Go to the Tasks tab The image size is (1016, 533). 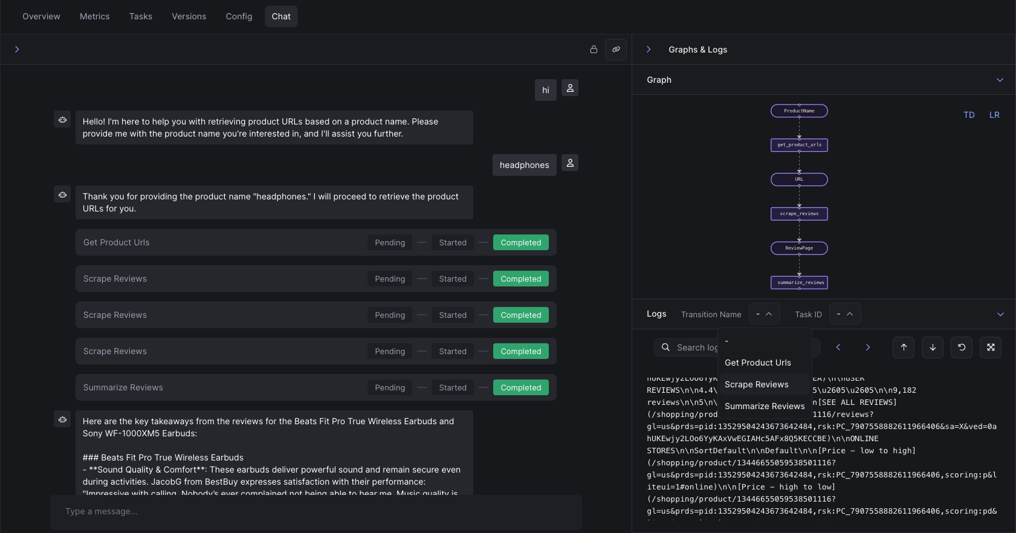(141, 16)
